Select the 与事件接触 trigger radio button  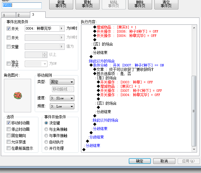click(x=46, y=136)
